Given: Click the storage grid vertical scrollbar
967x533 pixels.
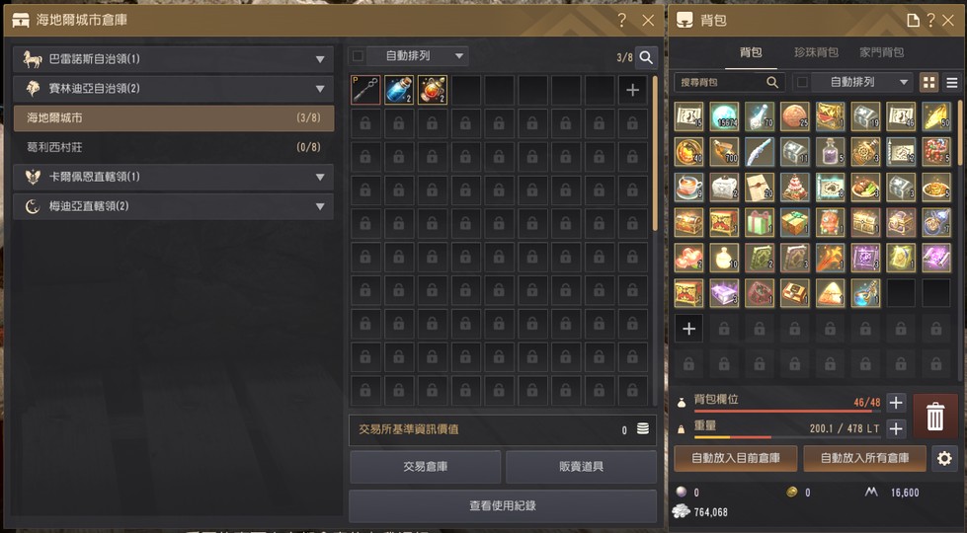Looking at the screenshot, I should click(654, 154).
